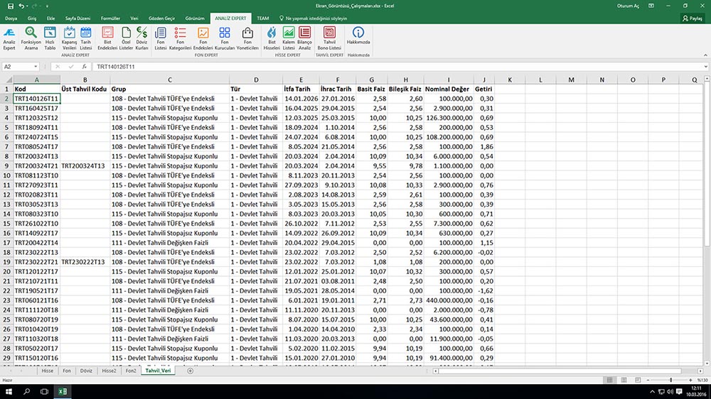Viewport: 711px width, 399px height.
Task: Open the undo history dropdown arrow
Action: click(27, 6)
